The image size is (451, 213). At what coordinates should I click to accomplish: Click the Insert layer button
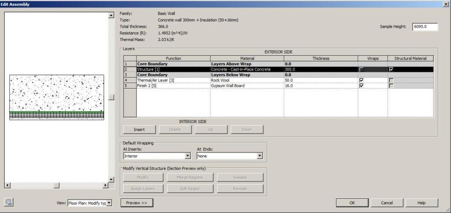click(x=139, y=130)
